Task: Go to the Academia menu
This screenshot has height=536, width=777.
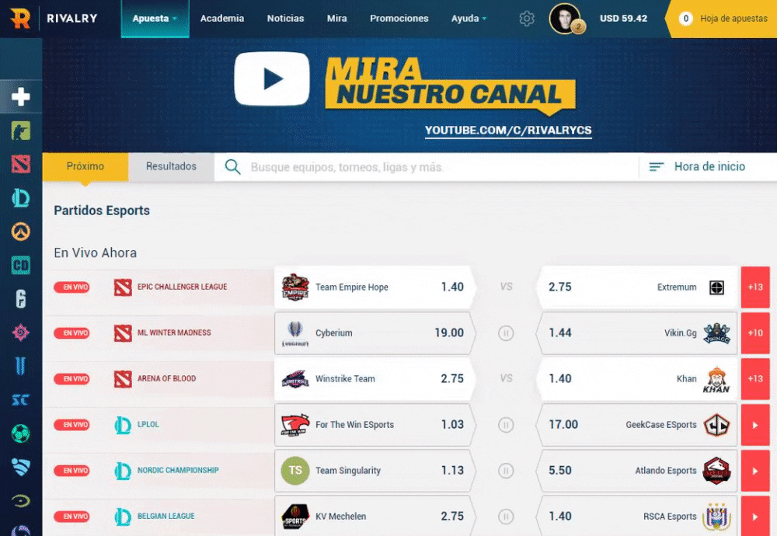Action: (x=222, y=19)
